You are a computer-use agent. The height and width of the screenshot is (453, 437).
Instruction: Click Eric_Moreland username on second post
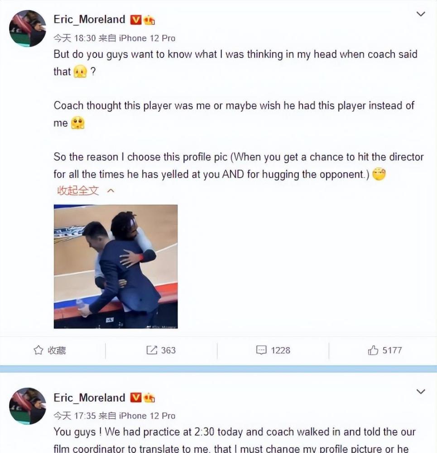click(89, 398)
